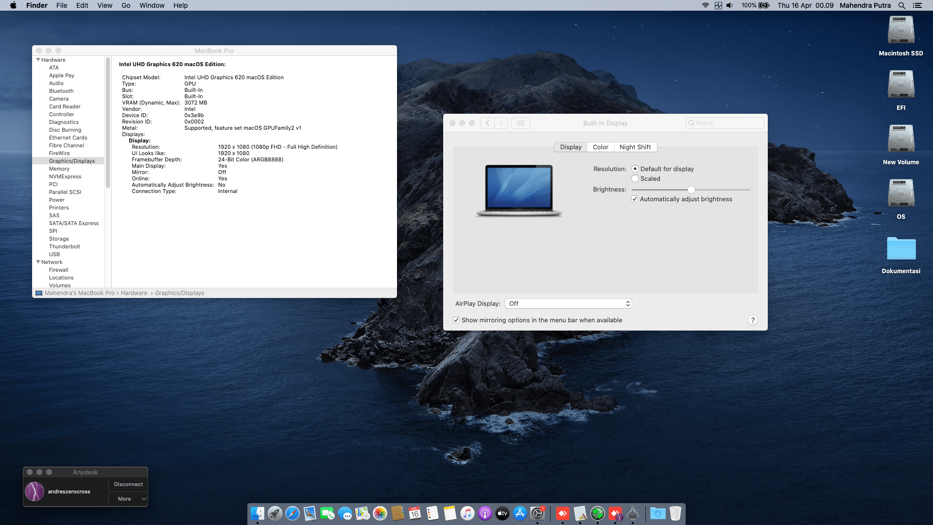
Task: Click the sidebar scrollbar in MacBook Pro window
Action: click(108, 122)
